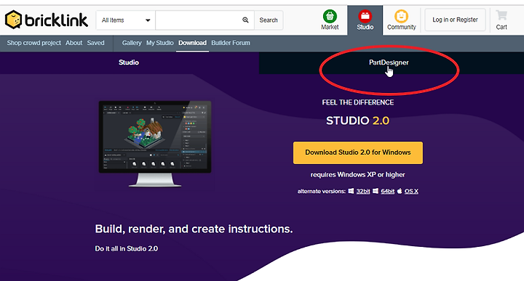Download the 64bit Windows version
This screenshot has height=281, width=524.
click(388, 192)
